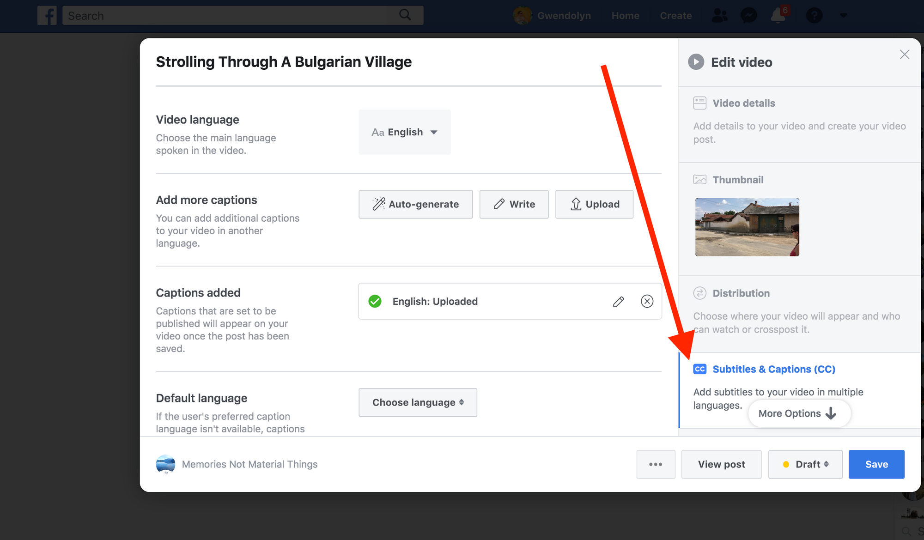Viewport: 924px width, 540px height.
Task: Click the Upload captions button
Action: click(594, 204)
